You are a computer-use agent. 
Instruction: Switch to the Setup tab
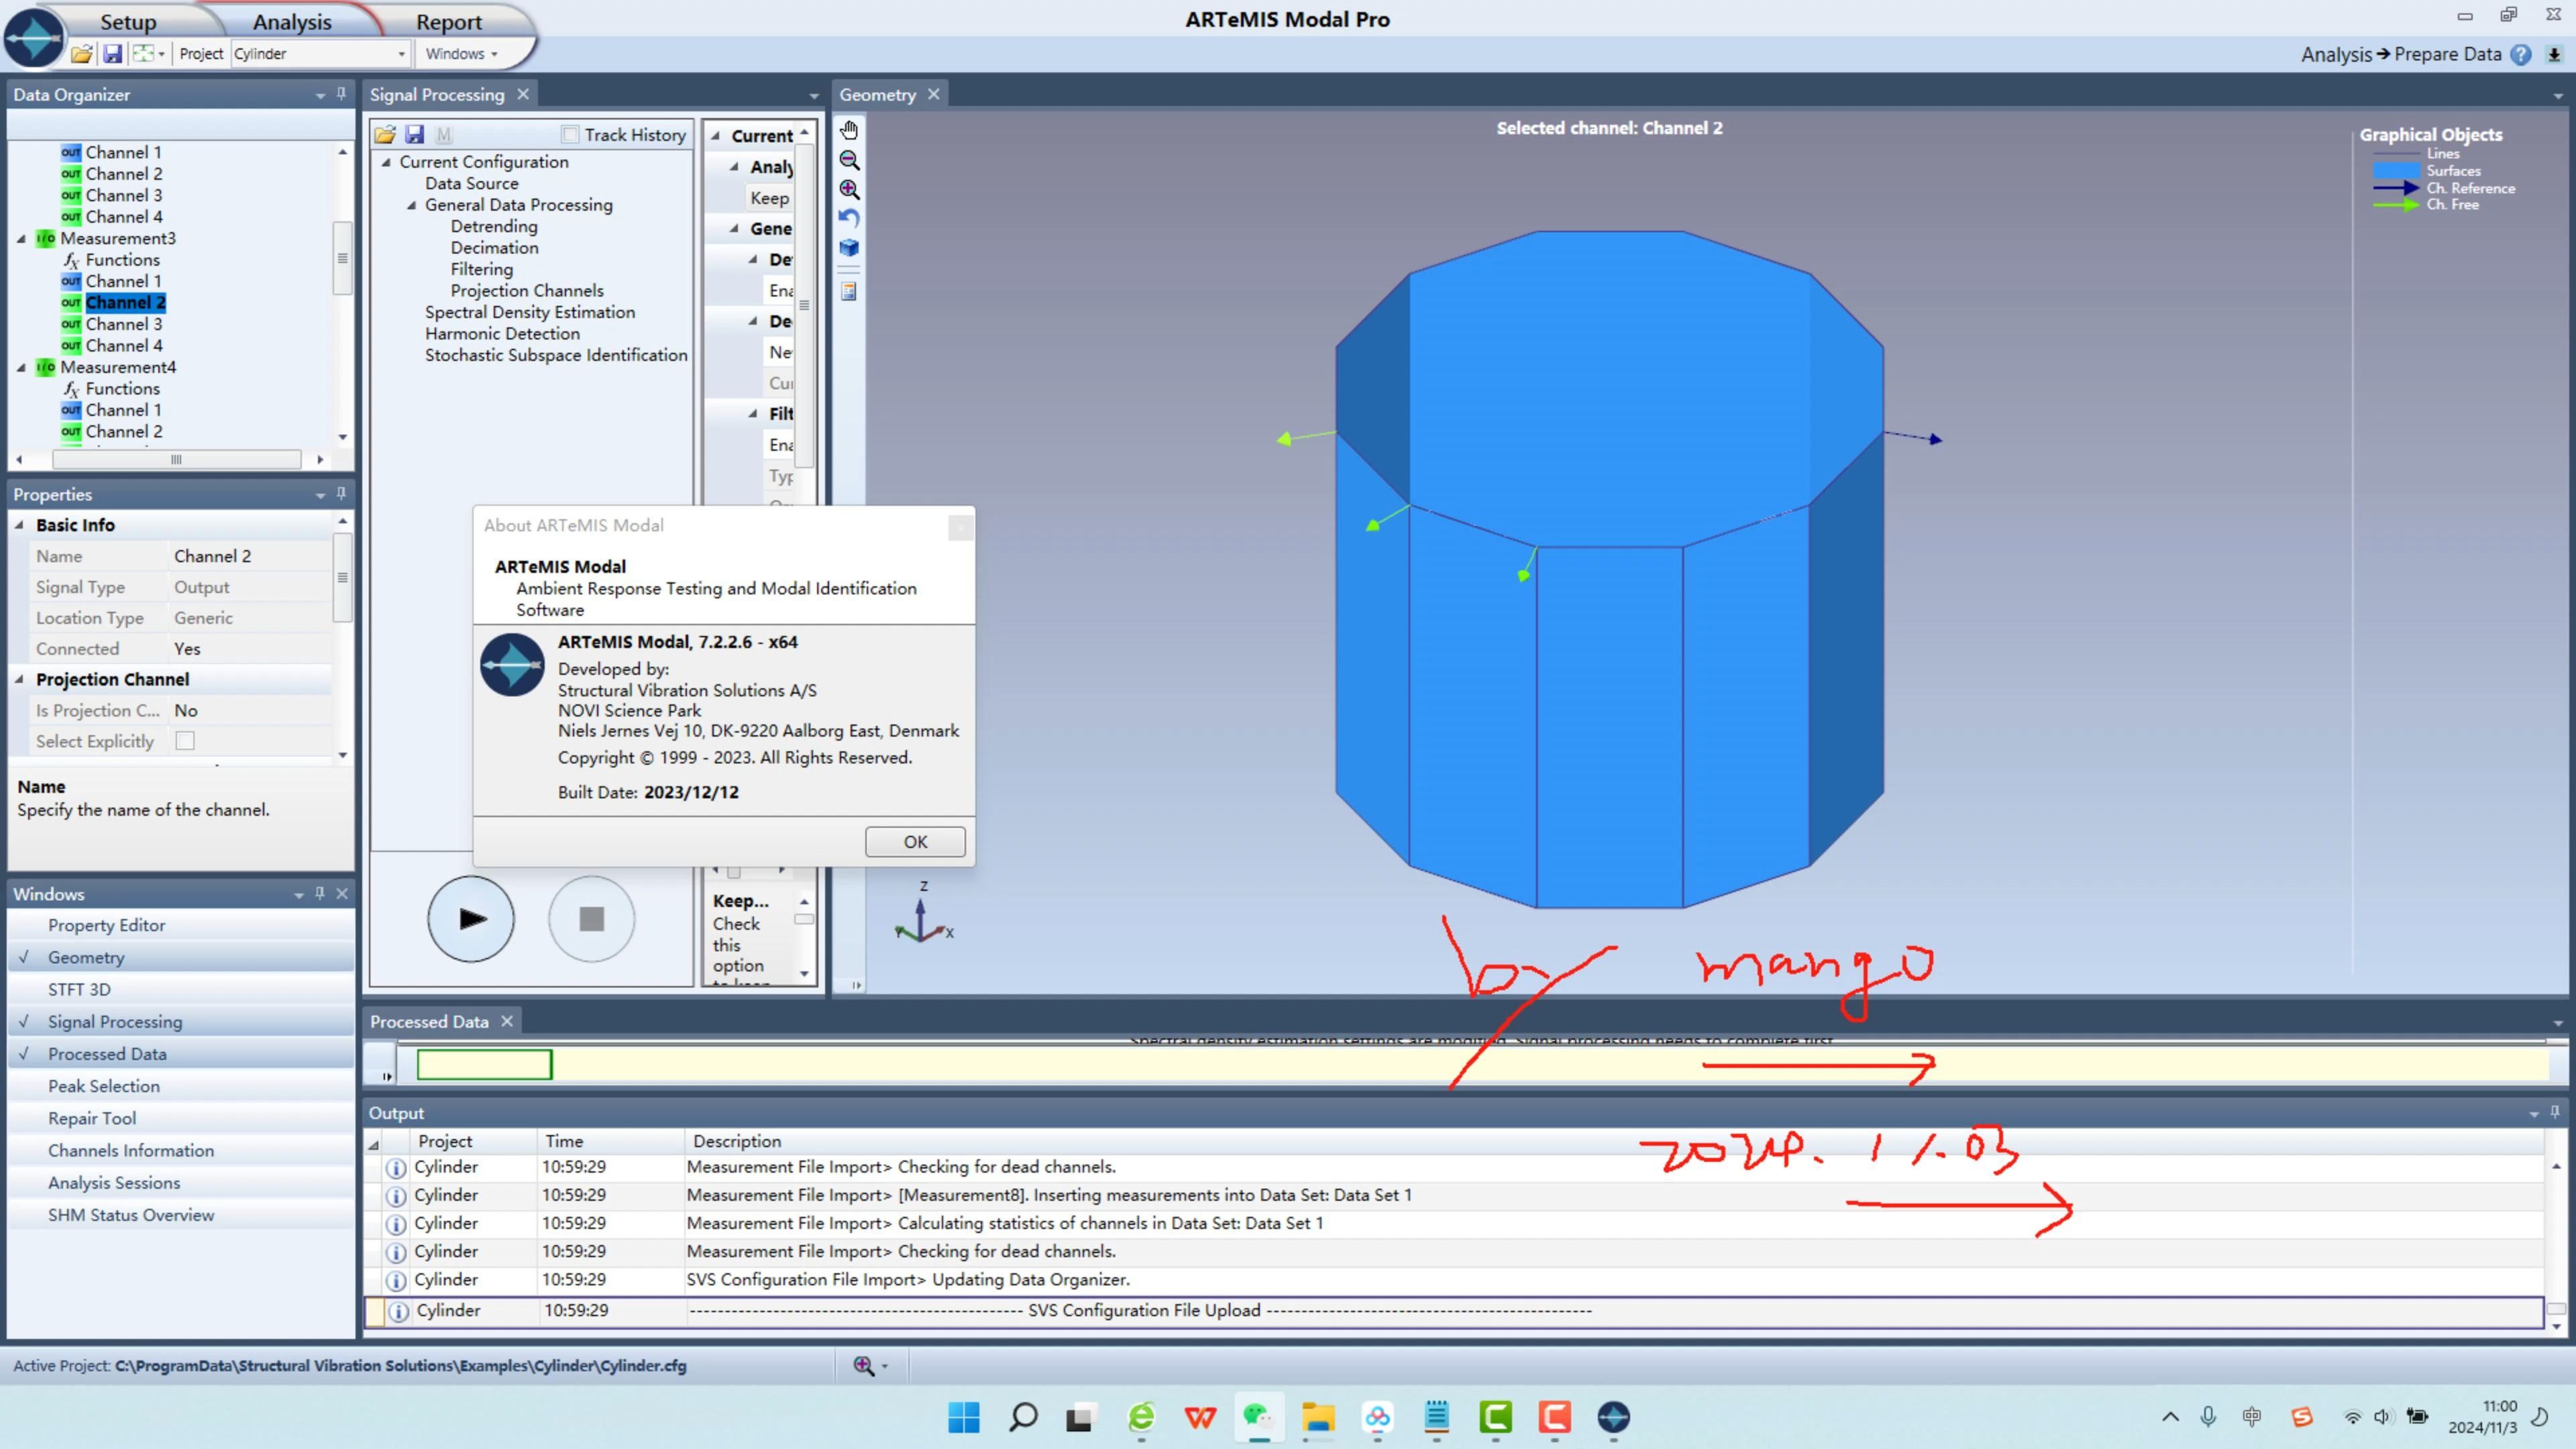pos(128,22)
